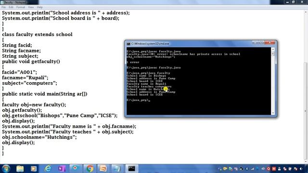Click the Bluetooth tray icon

click(247, 169)
